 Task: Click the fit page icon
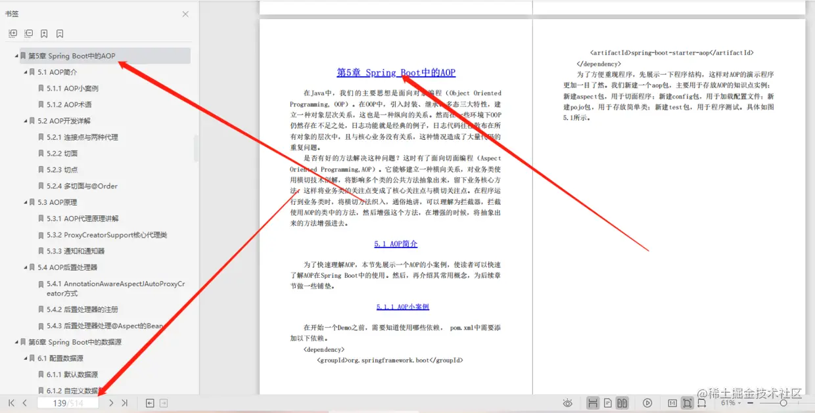pyautogui.click(x=687, y=403)
